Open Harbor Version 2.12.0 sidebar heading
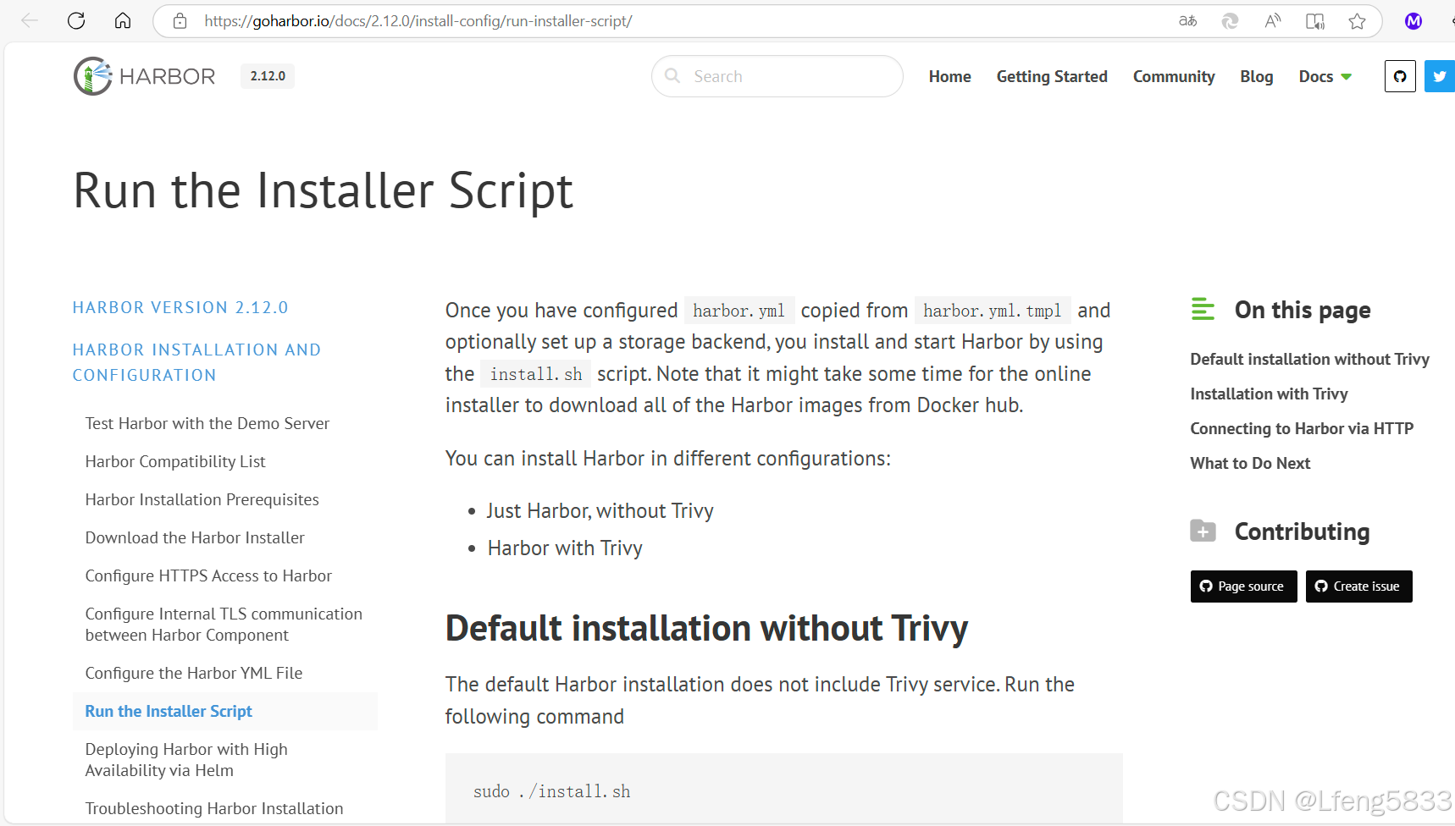The height and width of the screenshot is (826, 1455). pyautogui.click(x=180, y=307)
